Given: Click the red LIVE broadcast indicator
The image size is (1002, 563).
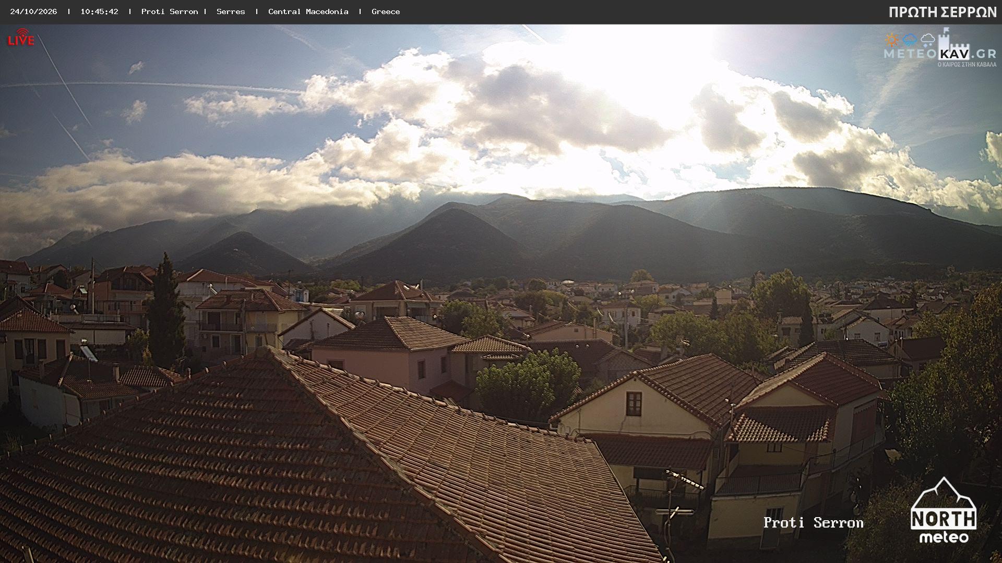Looking at the screenshot, I should pyautogui.click(x=21, y=38).
